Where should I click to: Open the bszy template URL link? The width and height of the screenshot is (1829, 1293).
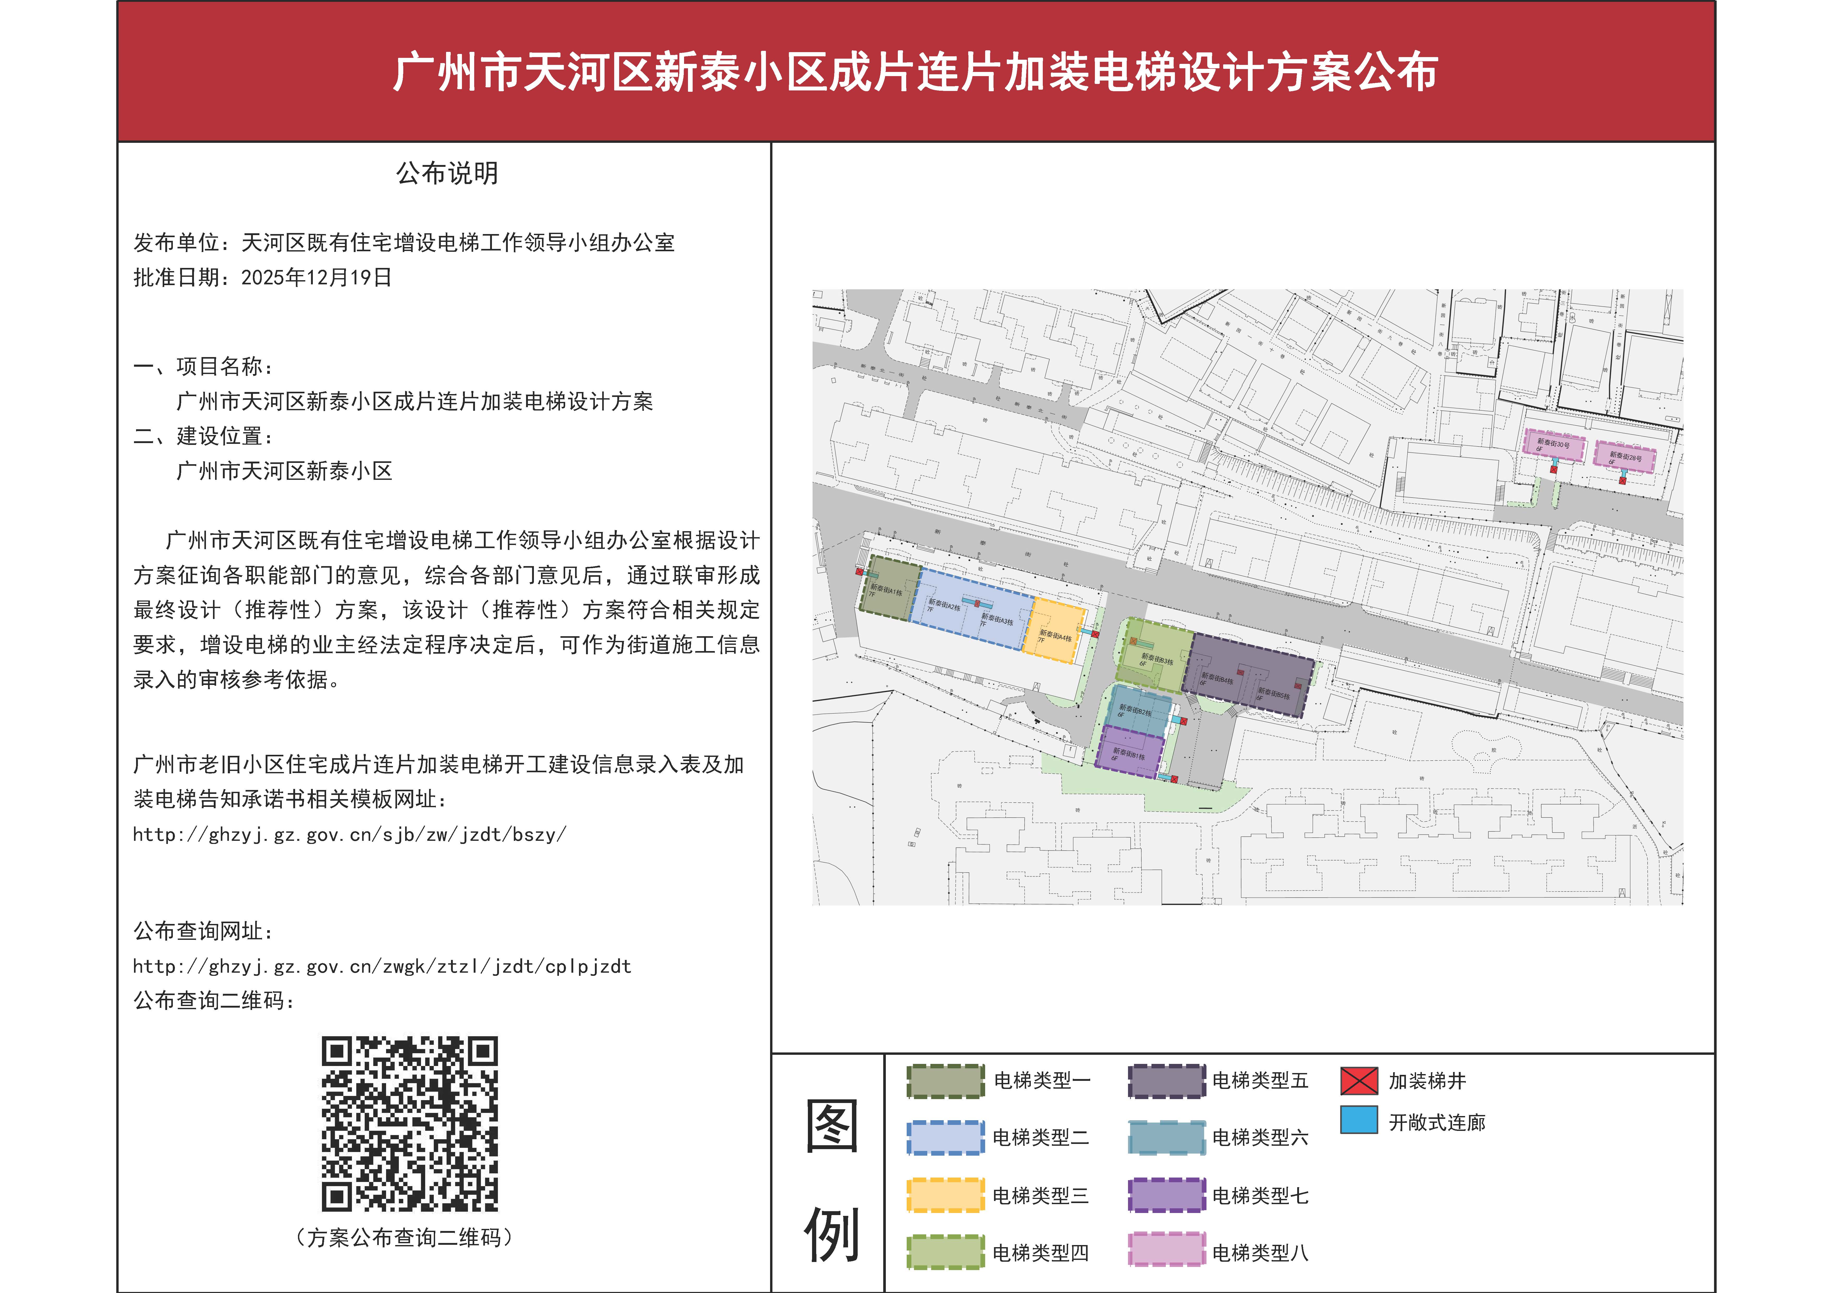click(x=350, y=834)
